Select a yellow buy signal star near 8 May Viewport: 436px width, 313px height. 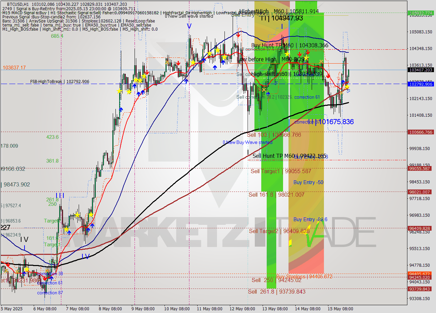[x=120, y=91]
